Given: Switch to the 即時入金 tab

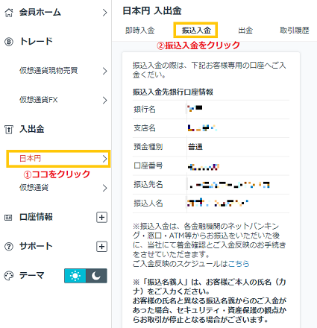Looking at the screenshot, I should (140, 31).
